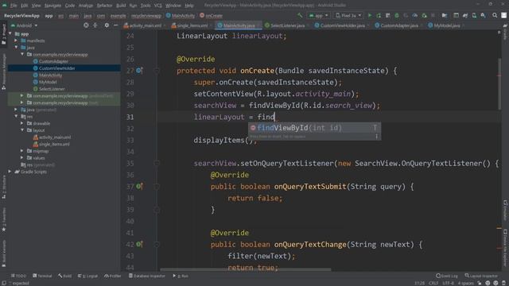Viewport: 509px width, 286px height.
Task: Open the Project Structure icon
Action: click(x=445, y=15)
